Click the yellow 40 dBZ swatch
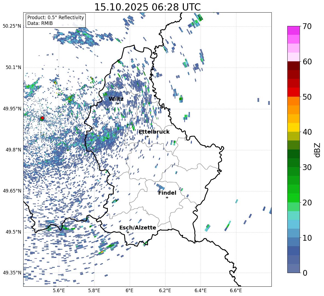Viewport: 324px width, 296px height. point(294,127)
